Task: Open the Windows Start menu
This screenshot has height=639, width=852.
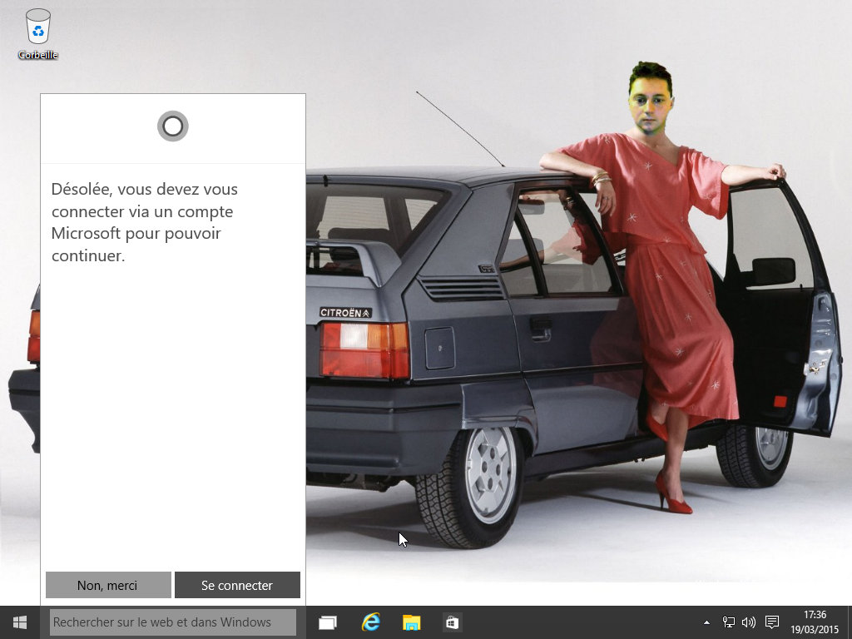Action: 20,622
